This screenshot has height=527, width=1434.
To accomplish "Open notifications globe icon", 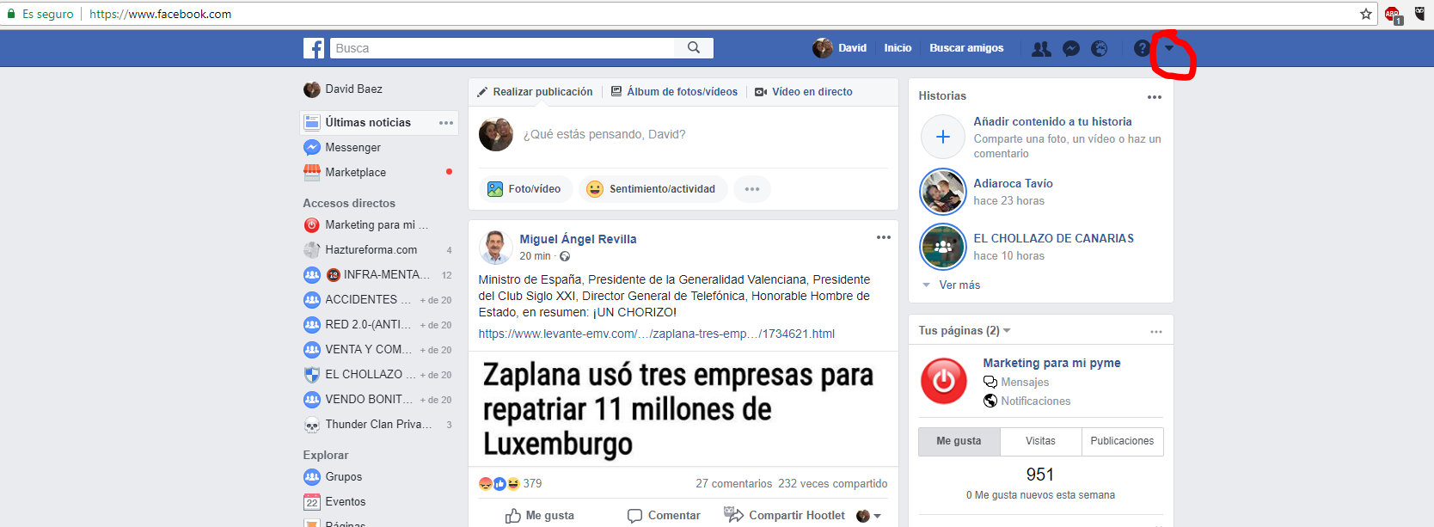I will [x=1100, y=49].
